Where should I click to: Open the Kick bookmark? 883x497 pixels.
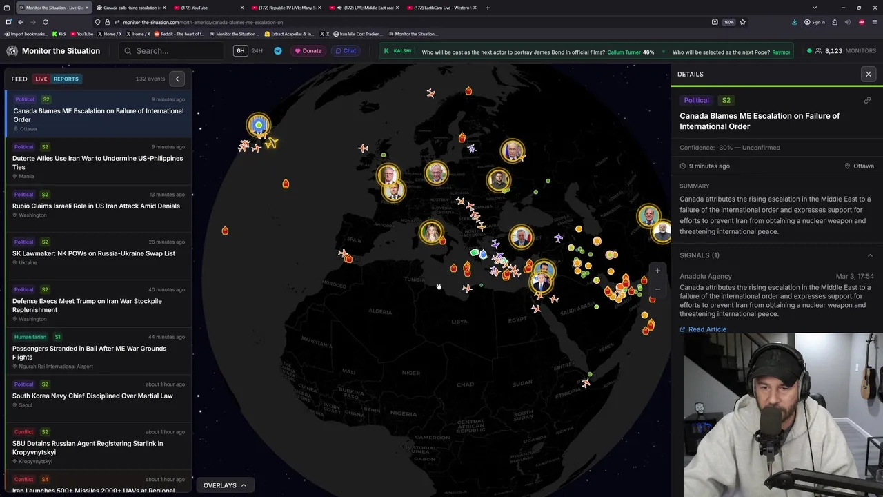pos(59,34)
